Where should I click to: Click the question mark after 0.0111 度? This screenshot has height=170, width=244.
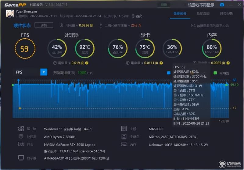[x=161, y=63]
